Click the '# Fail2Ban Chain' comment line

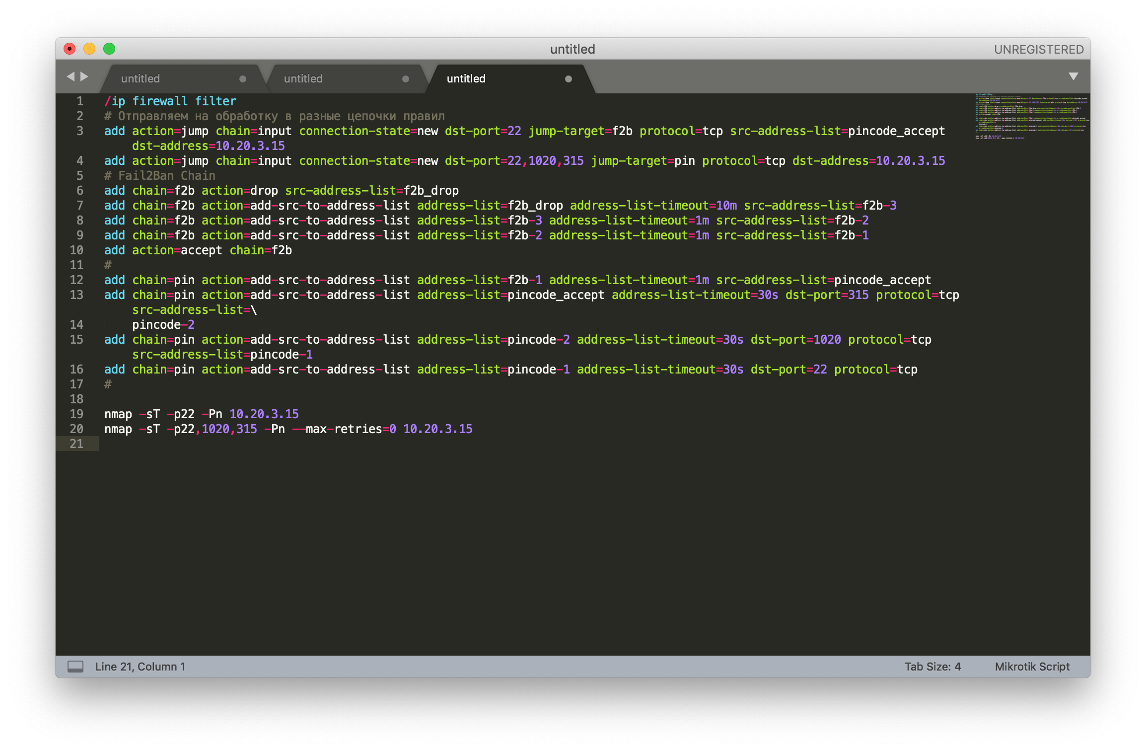[x=160, y=176]
